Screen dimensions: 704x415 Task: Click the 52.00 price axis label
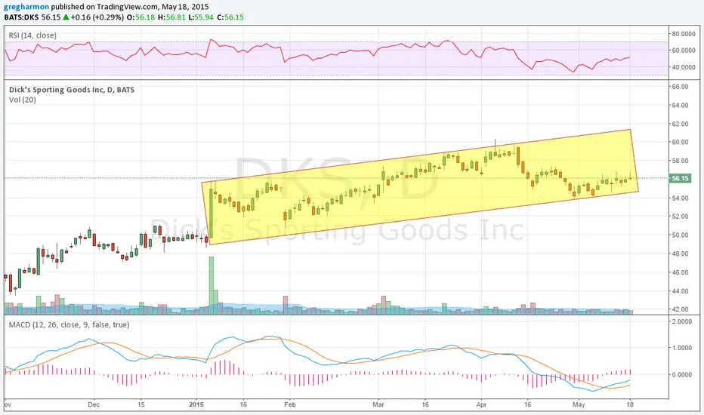click(680, 217)
